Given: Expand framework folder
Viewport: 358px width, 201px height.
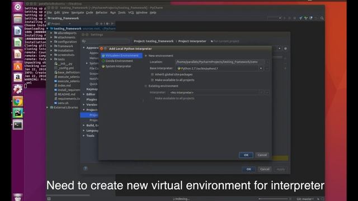Looking at the screenshot, I should click(x=51, y=46).
